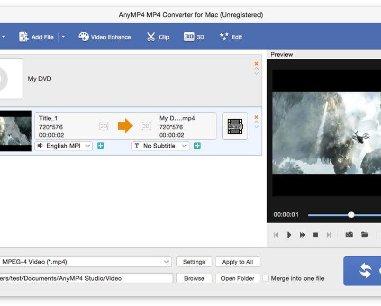Add a subtitle with plus icon
This screenshot has width=381, height=306.
click(x=197, y=146)
